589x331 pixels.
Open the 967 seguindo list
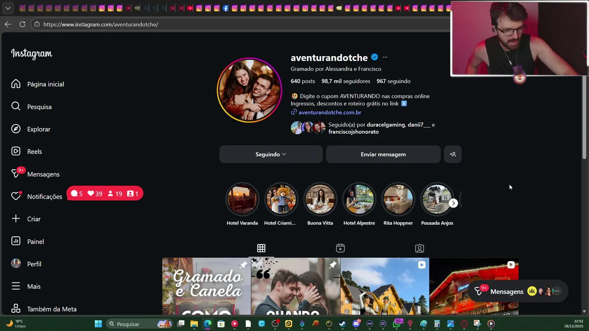pos(393,81)
